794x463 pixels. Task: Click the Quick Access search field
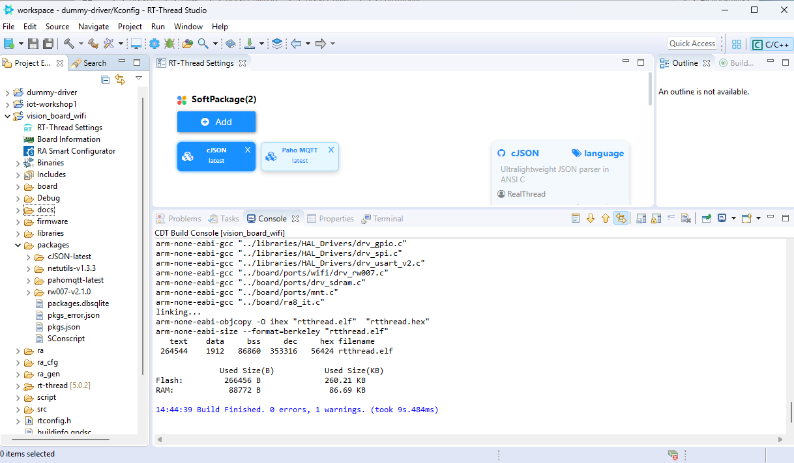point(692,44)
